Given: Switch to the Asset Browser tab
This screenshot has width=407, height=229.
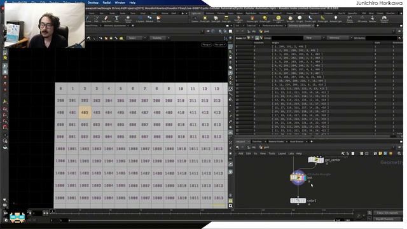Looking at the screenshot, I should coord(297,141).
